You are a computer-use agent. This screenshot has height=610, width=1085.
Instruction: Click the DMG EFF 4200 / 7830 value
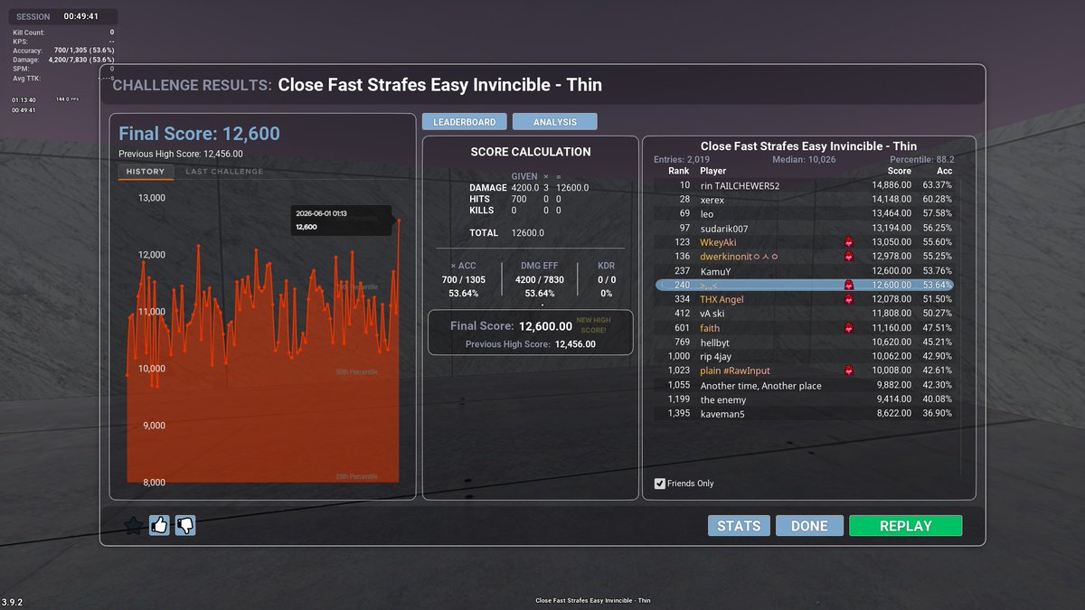point(539,280)
